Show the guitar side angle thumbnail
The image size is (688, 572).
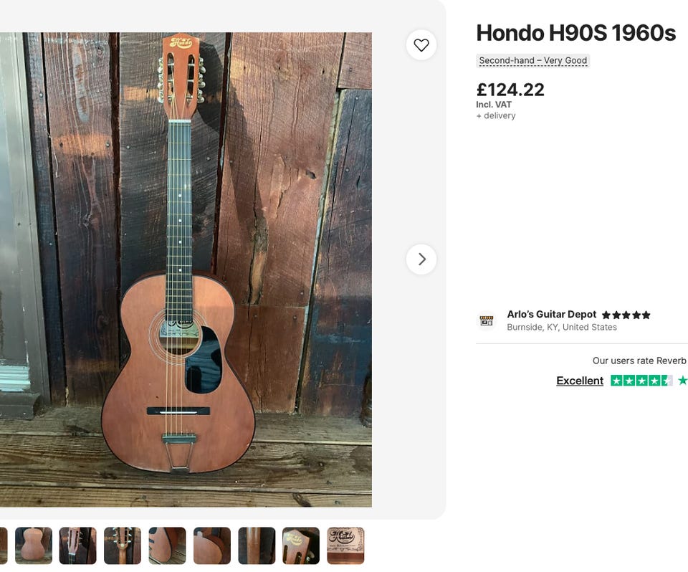[x=167, y=545]
